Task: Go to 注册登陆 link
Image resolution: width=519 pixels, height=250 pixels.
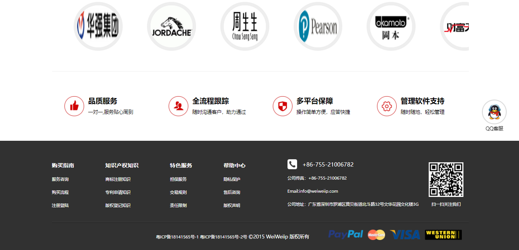Action: (x=60, y=205)
